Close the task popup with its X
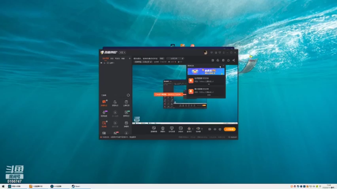337x189 pixels. pyautogui.click(x=223, y=66)
